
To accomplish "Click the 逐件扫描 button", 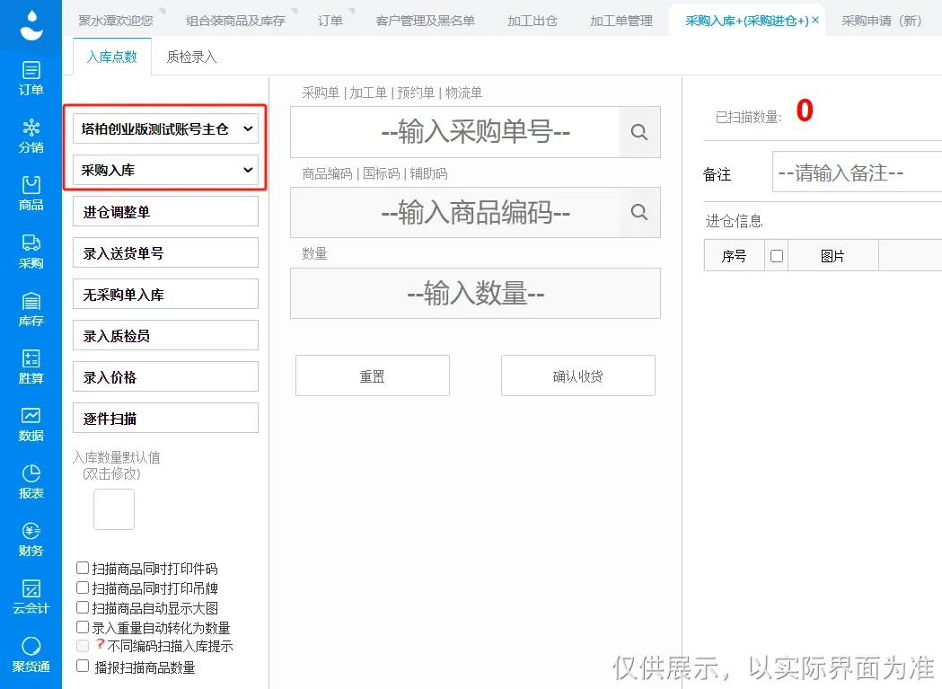I will point(166,419).
